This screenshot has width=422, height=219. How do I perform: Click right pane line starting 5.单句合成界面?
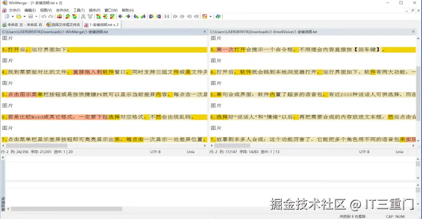(313, 94)
